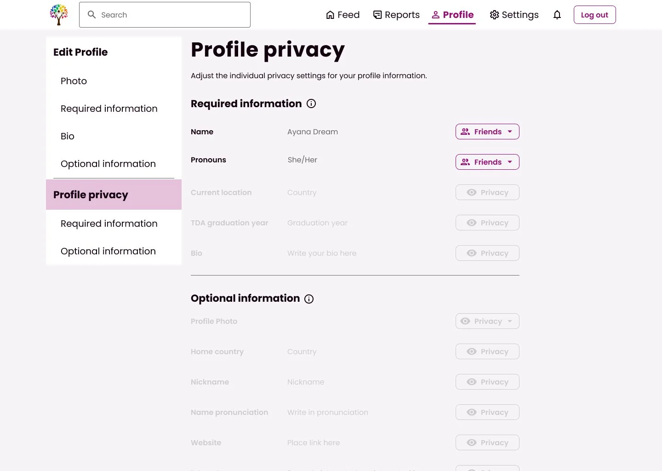Image resolution: width=662 pixels, height=471 pixels.
Task: Click the name value Ayana Dream
Action: (313, 132)
